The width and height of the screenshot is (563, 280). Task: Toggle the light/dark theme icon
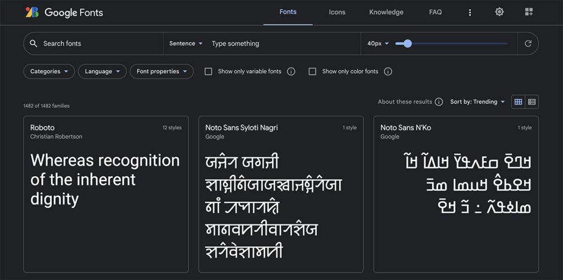[499, 12]
